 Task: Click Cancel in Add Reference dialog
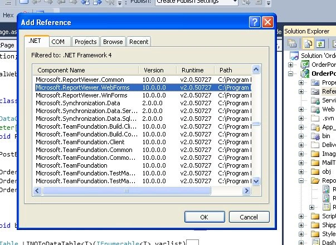tap(249, 217)
